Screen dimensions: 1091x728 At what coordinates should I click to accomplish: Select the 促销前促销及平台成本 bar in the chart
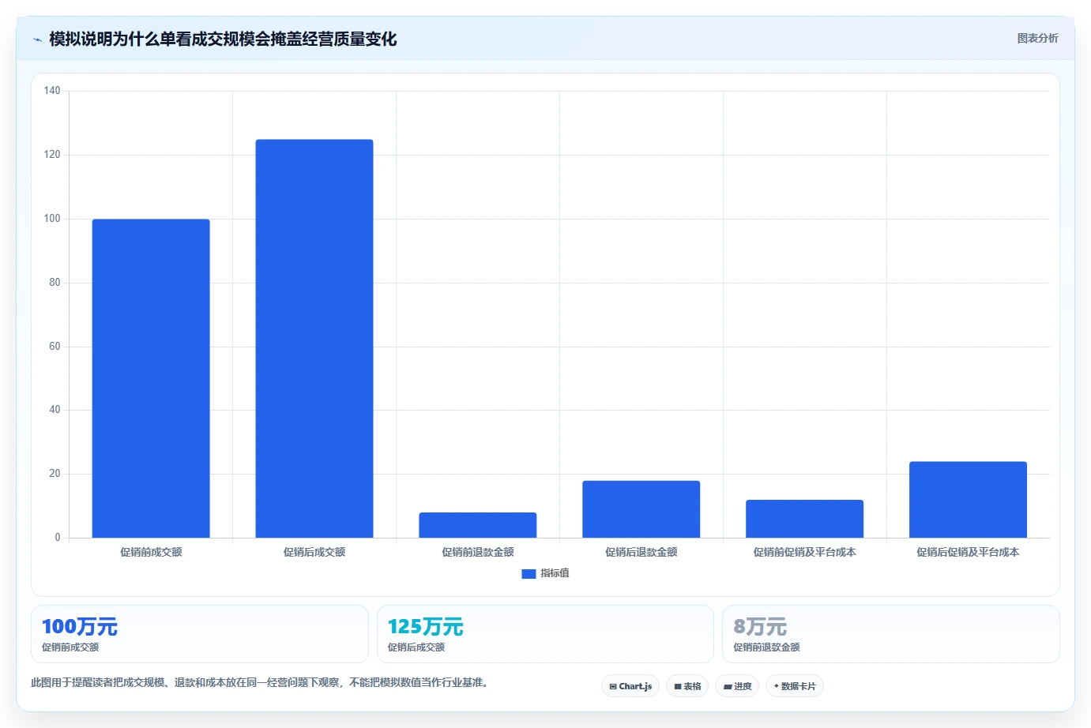point(804,519)
